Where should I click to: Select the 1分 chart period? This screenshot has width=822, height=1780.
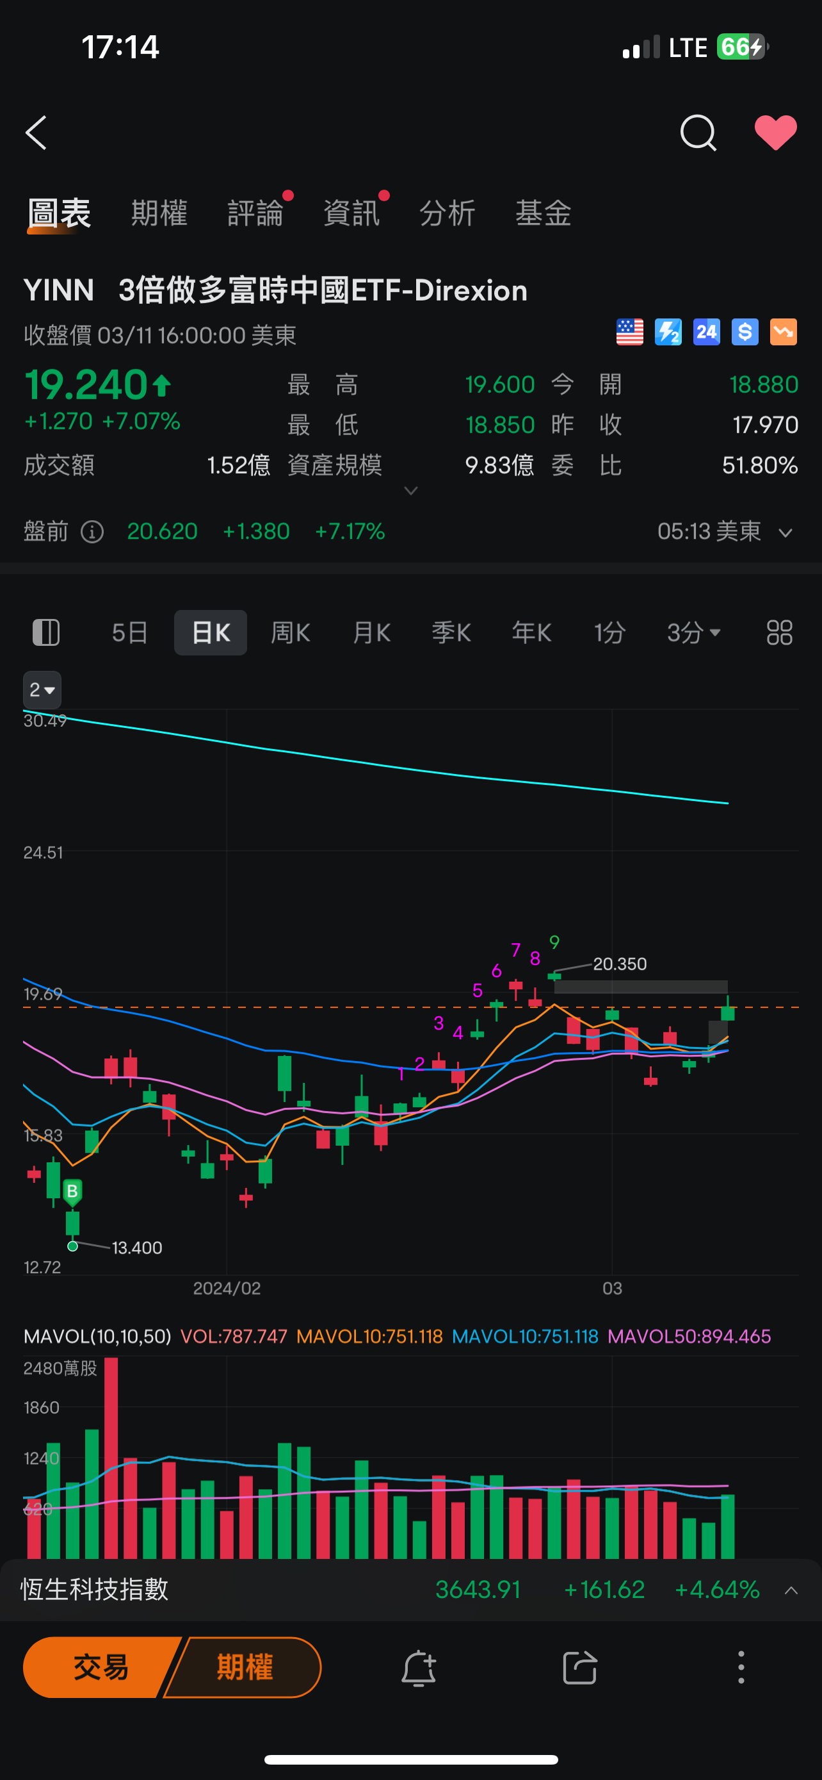click(x=610, y=632)
